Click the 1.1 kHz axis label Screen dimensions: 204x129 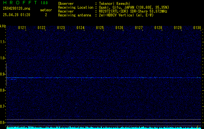3,42
